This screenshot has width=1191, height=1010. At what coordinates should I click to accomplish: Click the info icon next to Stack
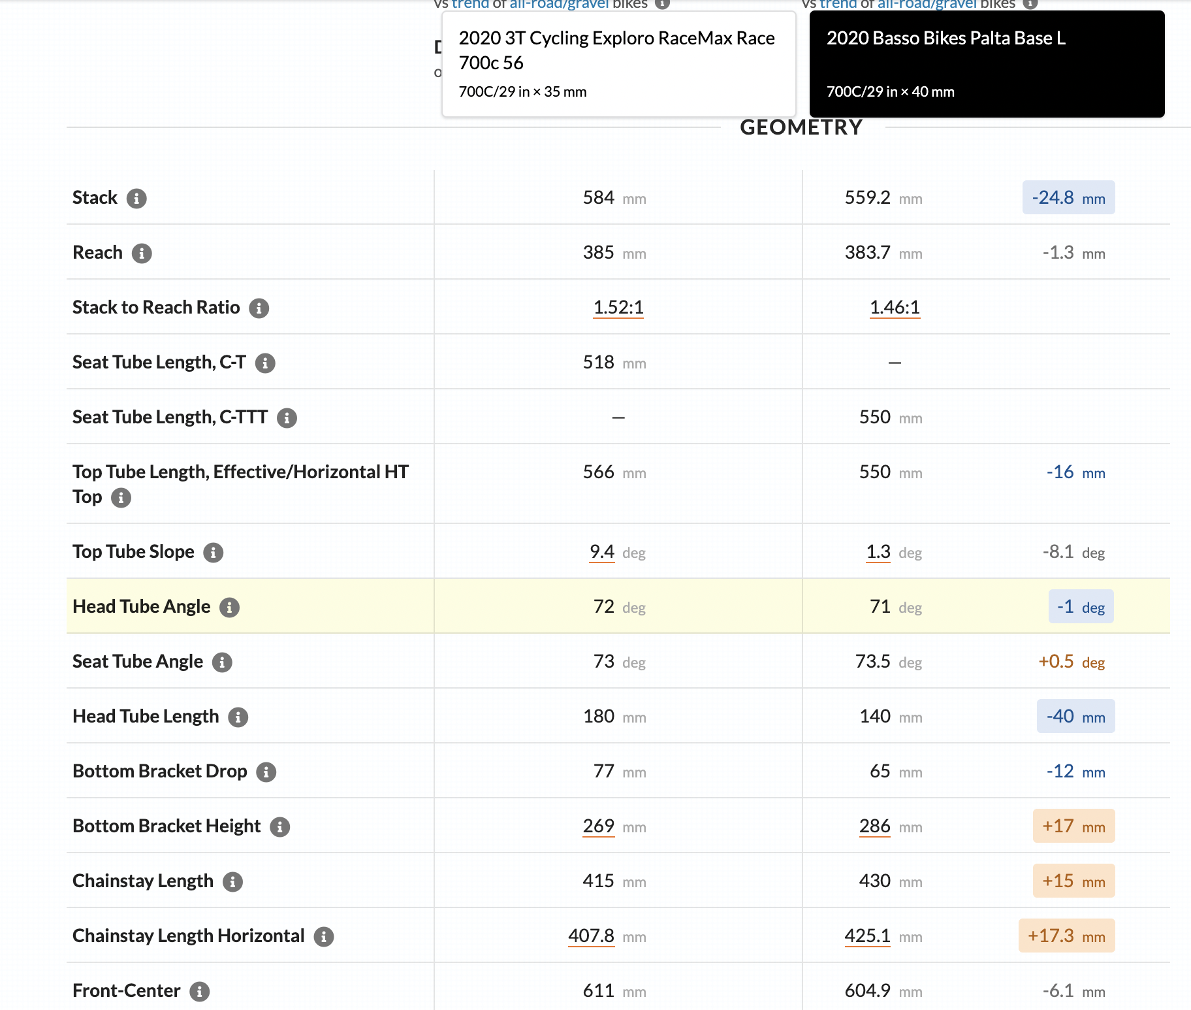(x=136, y=199)
